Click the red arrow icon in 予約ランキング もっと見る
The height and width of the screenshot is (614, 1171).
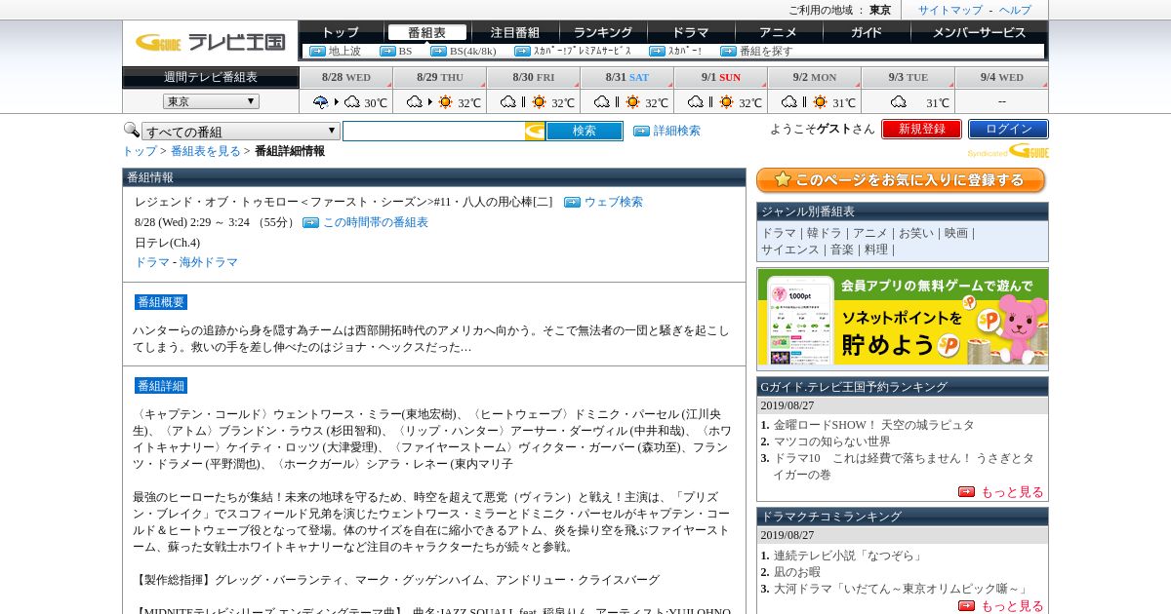(x=966, y=492)
